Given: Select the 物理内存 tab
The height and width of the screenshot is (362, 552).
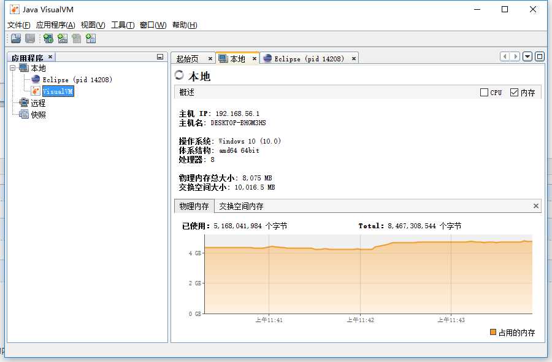Looking at the screenshot, I should point(194,206).
